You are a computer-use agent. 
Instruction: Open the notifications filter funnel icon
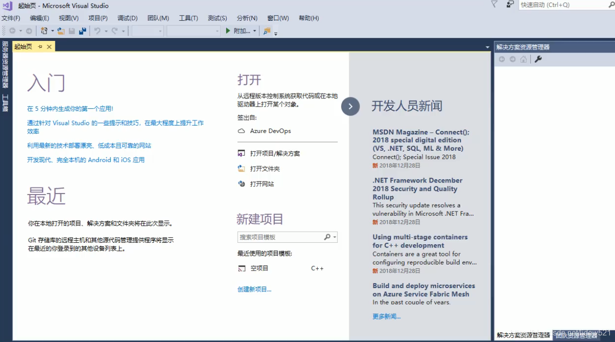coord(494,4)
